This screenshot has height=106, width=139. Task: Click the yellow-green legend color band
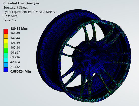(6, 46)
